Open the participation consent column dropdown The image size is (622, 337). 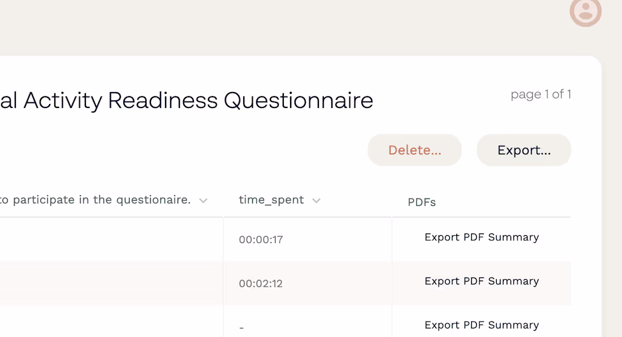tap(204, 200)
